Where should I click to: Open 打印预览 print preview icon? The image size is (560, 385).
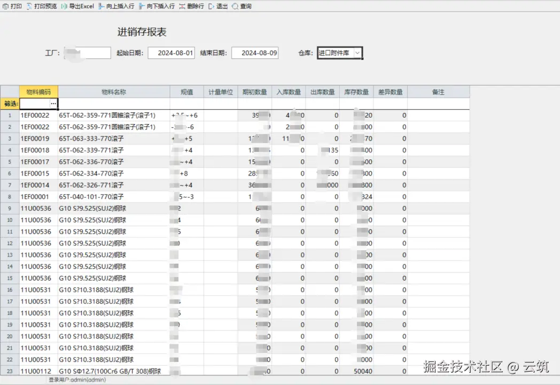click(29, 6)
